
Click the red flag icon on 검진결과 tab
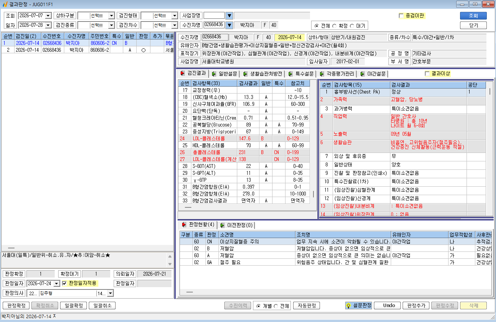tap(183, 73)
